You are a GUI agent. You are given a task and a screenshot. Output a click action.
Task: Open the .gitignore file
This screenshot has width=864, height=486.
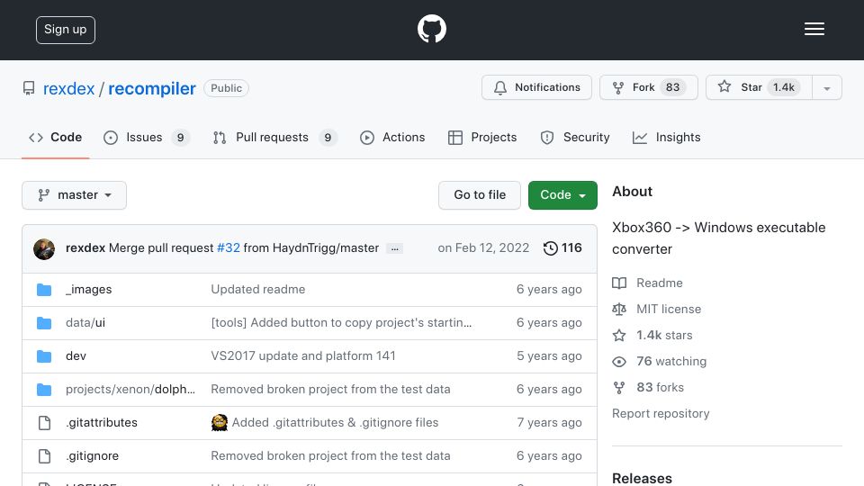(x=92, y=455)
